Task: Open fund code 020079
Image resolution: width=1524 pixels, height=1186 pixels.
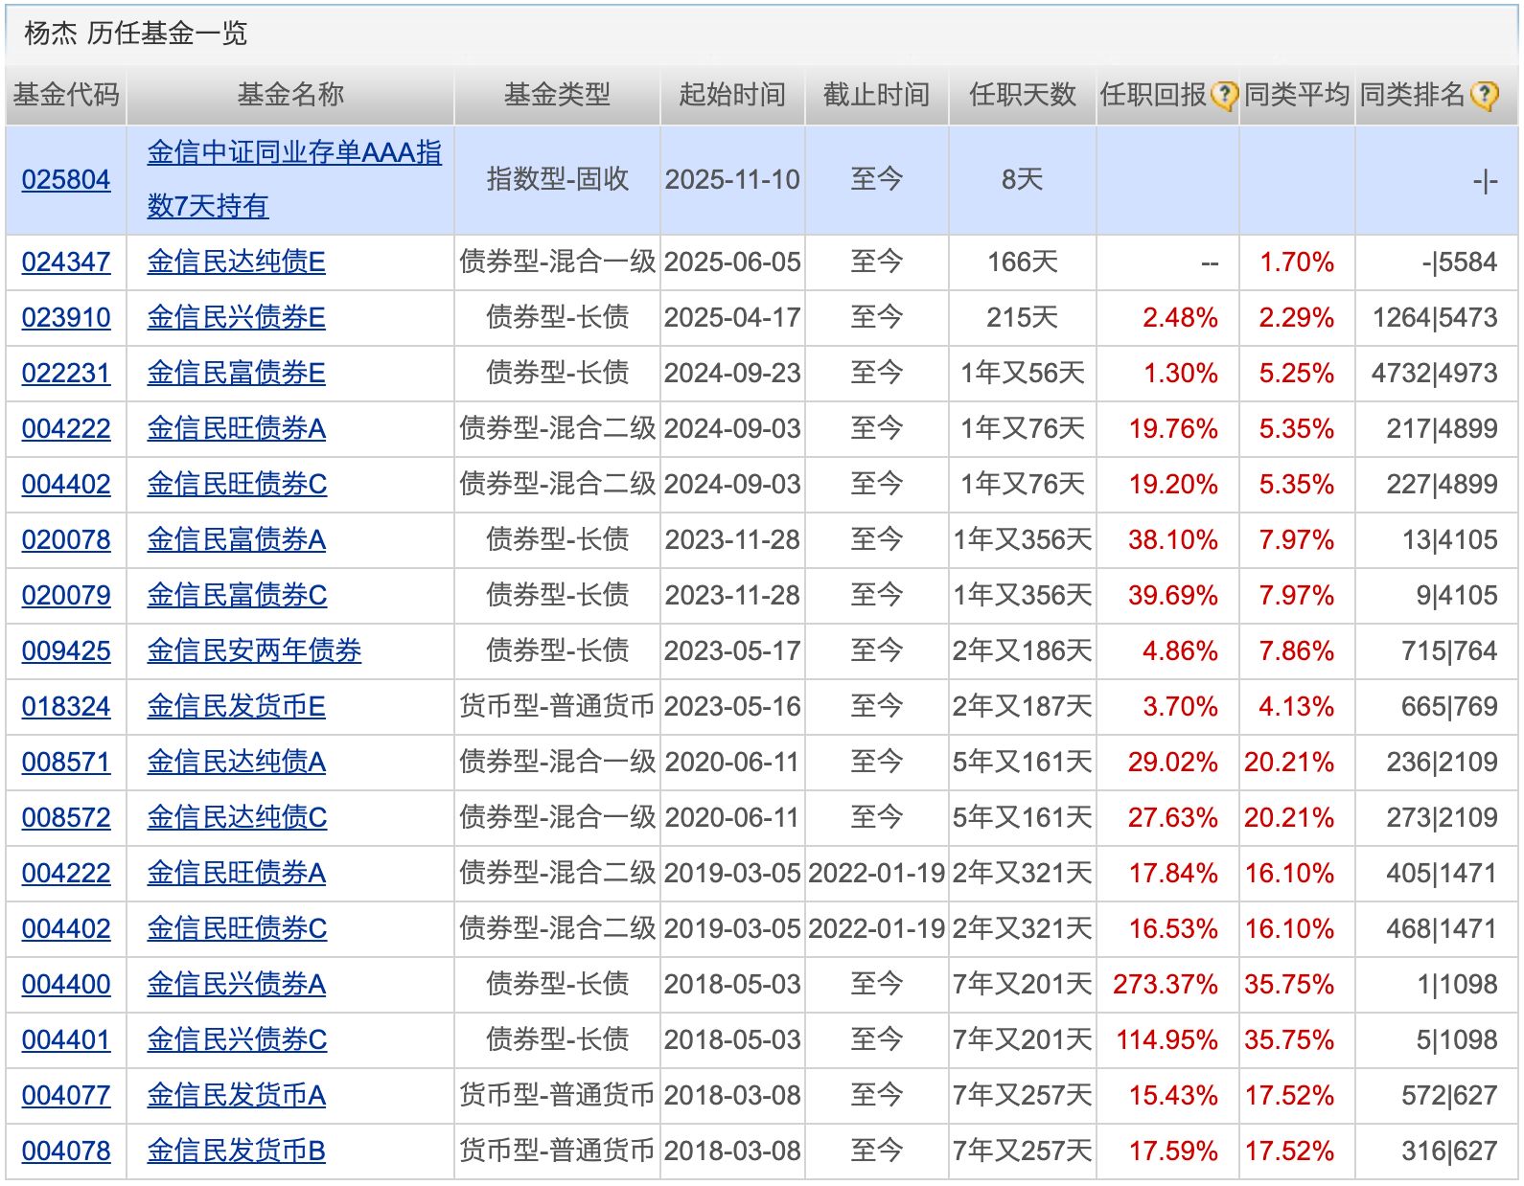Action: pos(66,596)
